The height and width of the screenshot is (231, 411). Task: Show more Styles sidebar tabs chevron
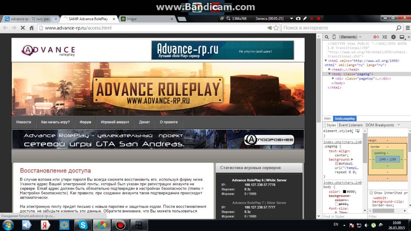pos(398,125)
